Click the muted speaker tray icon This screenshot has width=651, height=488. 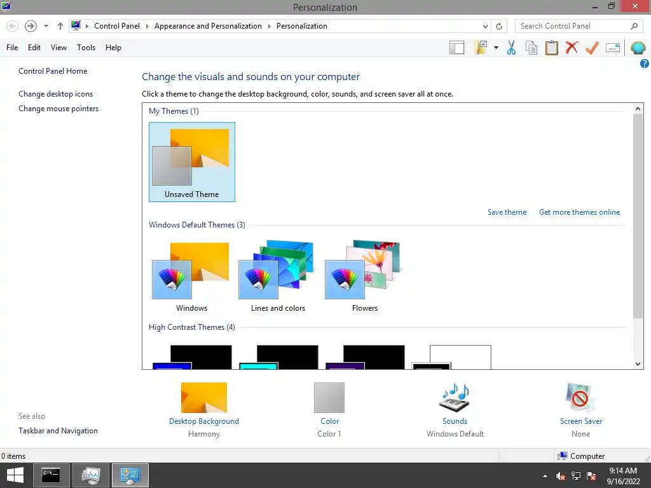click(561, 476)
